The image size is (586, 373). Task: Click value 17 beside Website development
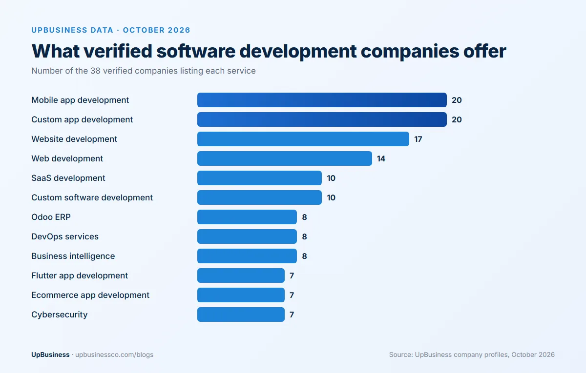tap(418, 139)
